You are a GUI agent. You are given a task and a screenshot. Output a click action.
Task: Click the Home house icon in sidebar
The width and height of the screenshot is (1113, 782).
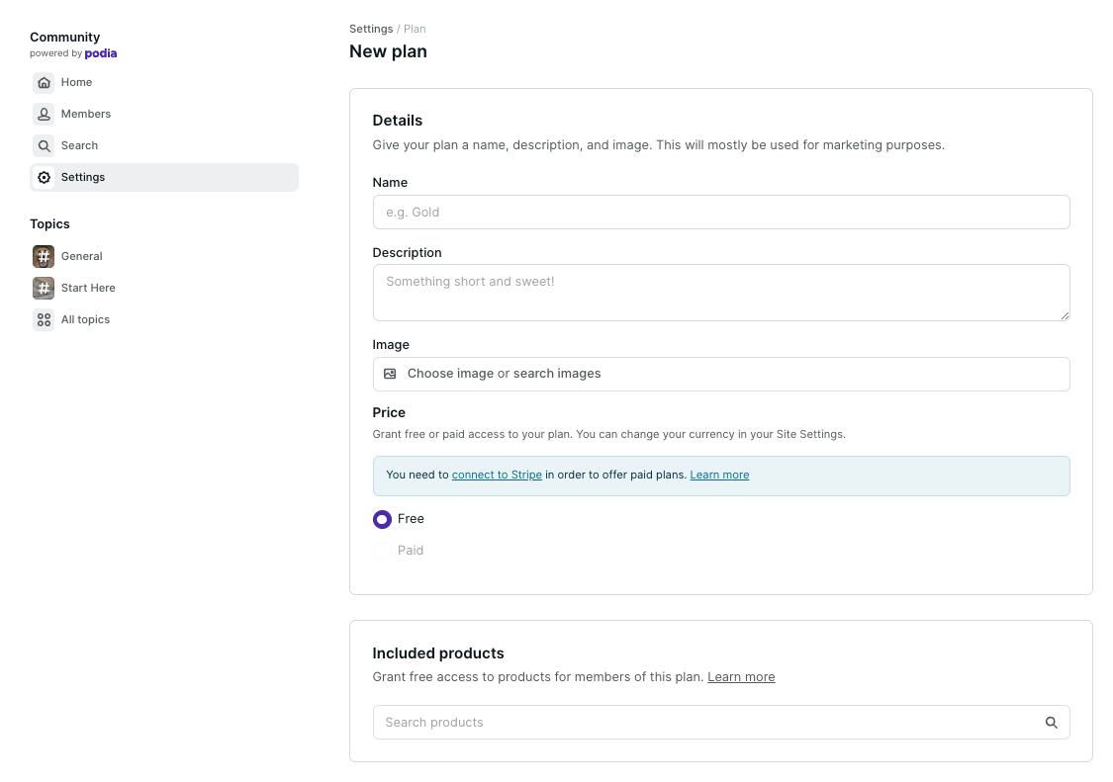click(44, 82)
